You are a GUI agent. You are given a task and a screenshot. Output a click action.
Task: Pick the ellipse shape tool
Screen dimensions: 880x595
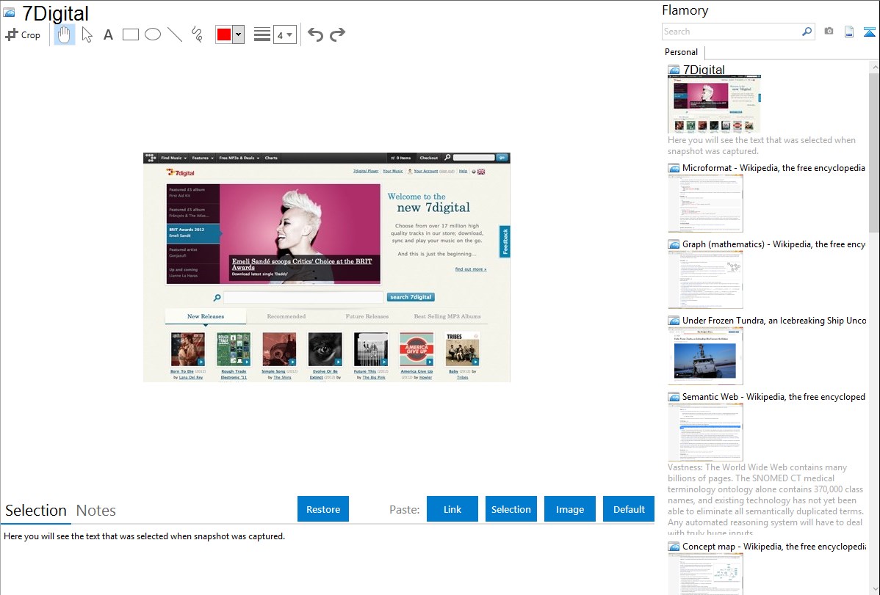point(153,34)
